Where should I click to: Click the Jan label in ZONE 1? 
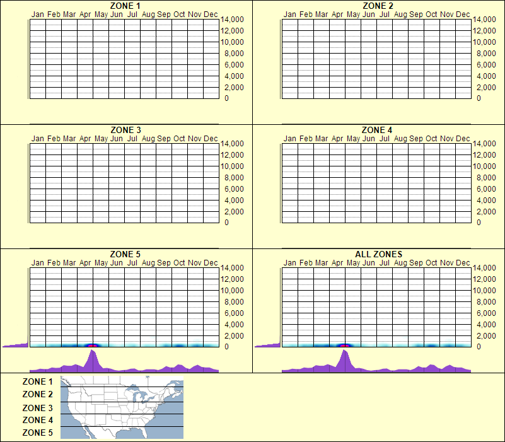coord(38,14)
